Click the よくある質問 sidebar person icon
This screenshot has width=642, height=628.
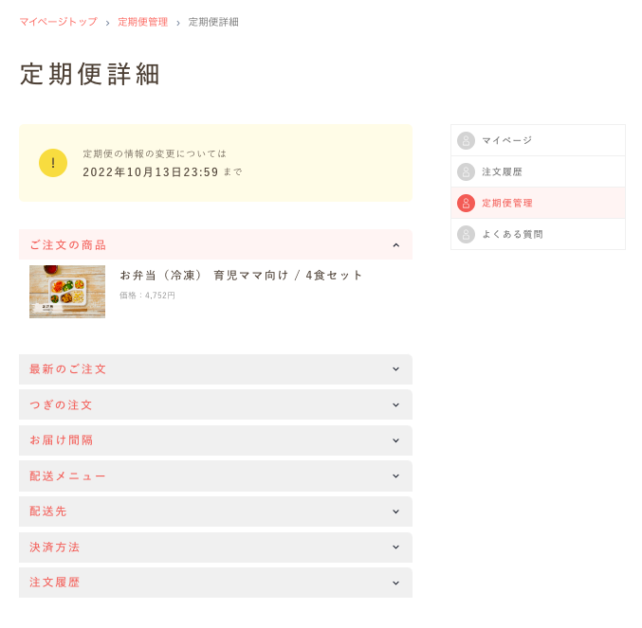pyautogui.click(x=466, y=234)
